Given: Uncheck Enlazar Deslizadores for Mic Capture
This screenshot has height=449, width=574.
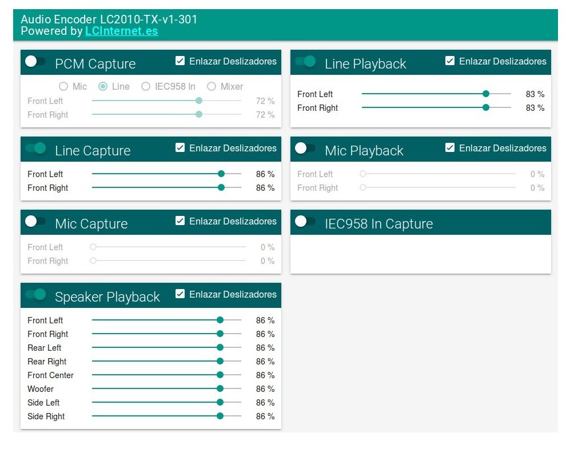Looking at the screenshot, I should (180, 221).
